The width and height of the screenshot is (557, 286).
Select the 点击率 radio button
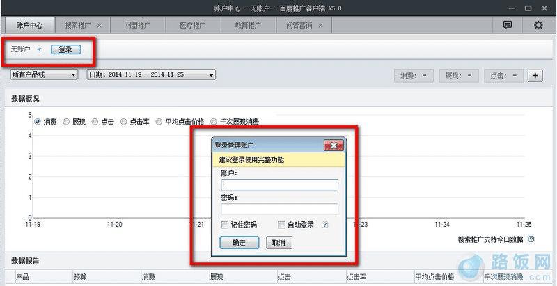(124, 122)
